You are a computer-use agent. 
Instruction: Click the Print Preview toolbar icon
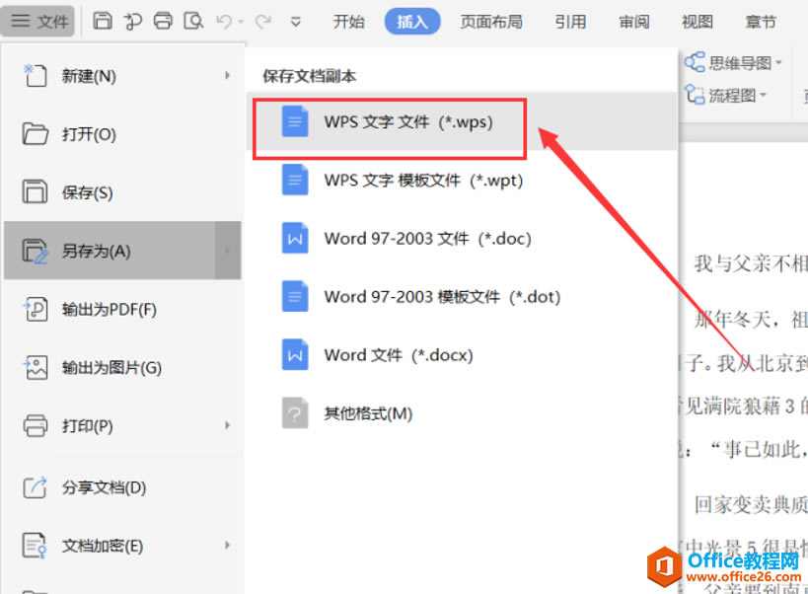pyautogui.click(x=193, y=21)
